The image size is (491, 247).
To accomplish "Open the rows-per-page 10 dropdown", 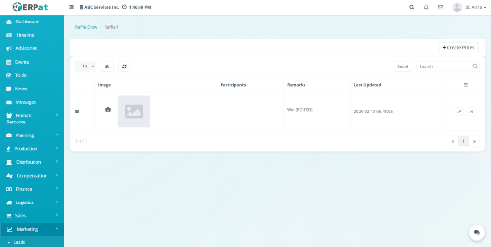I will tap(85, 67).
